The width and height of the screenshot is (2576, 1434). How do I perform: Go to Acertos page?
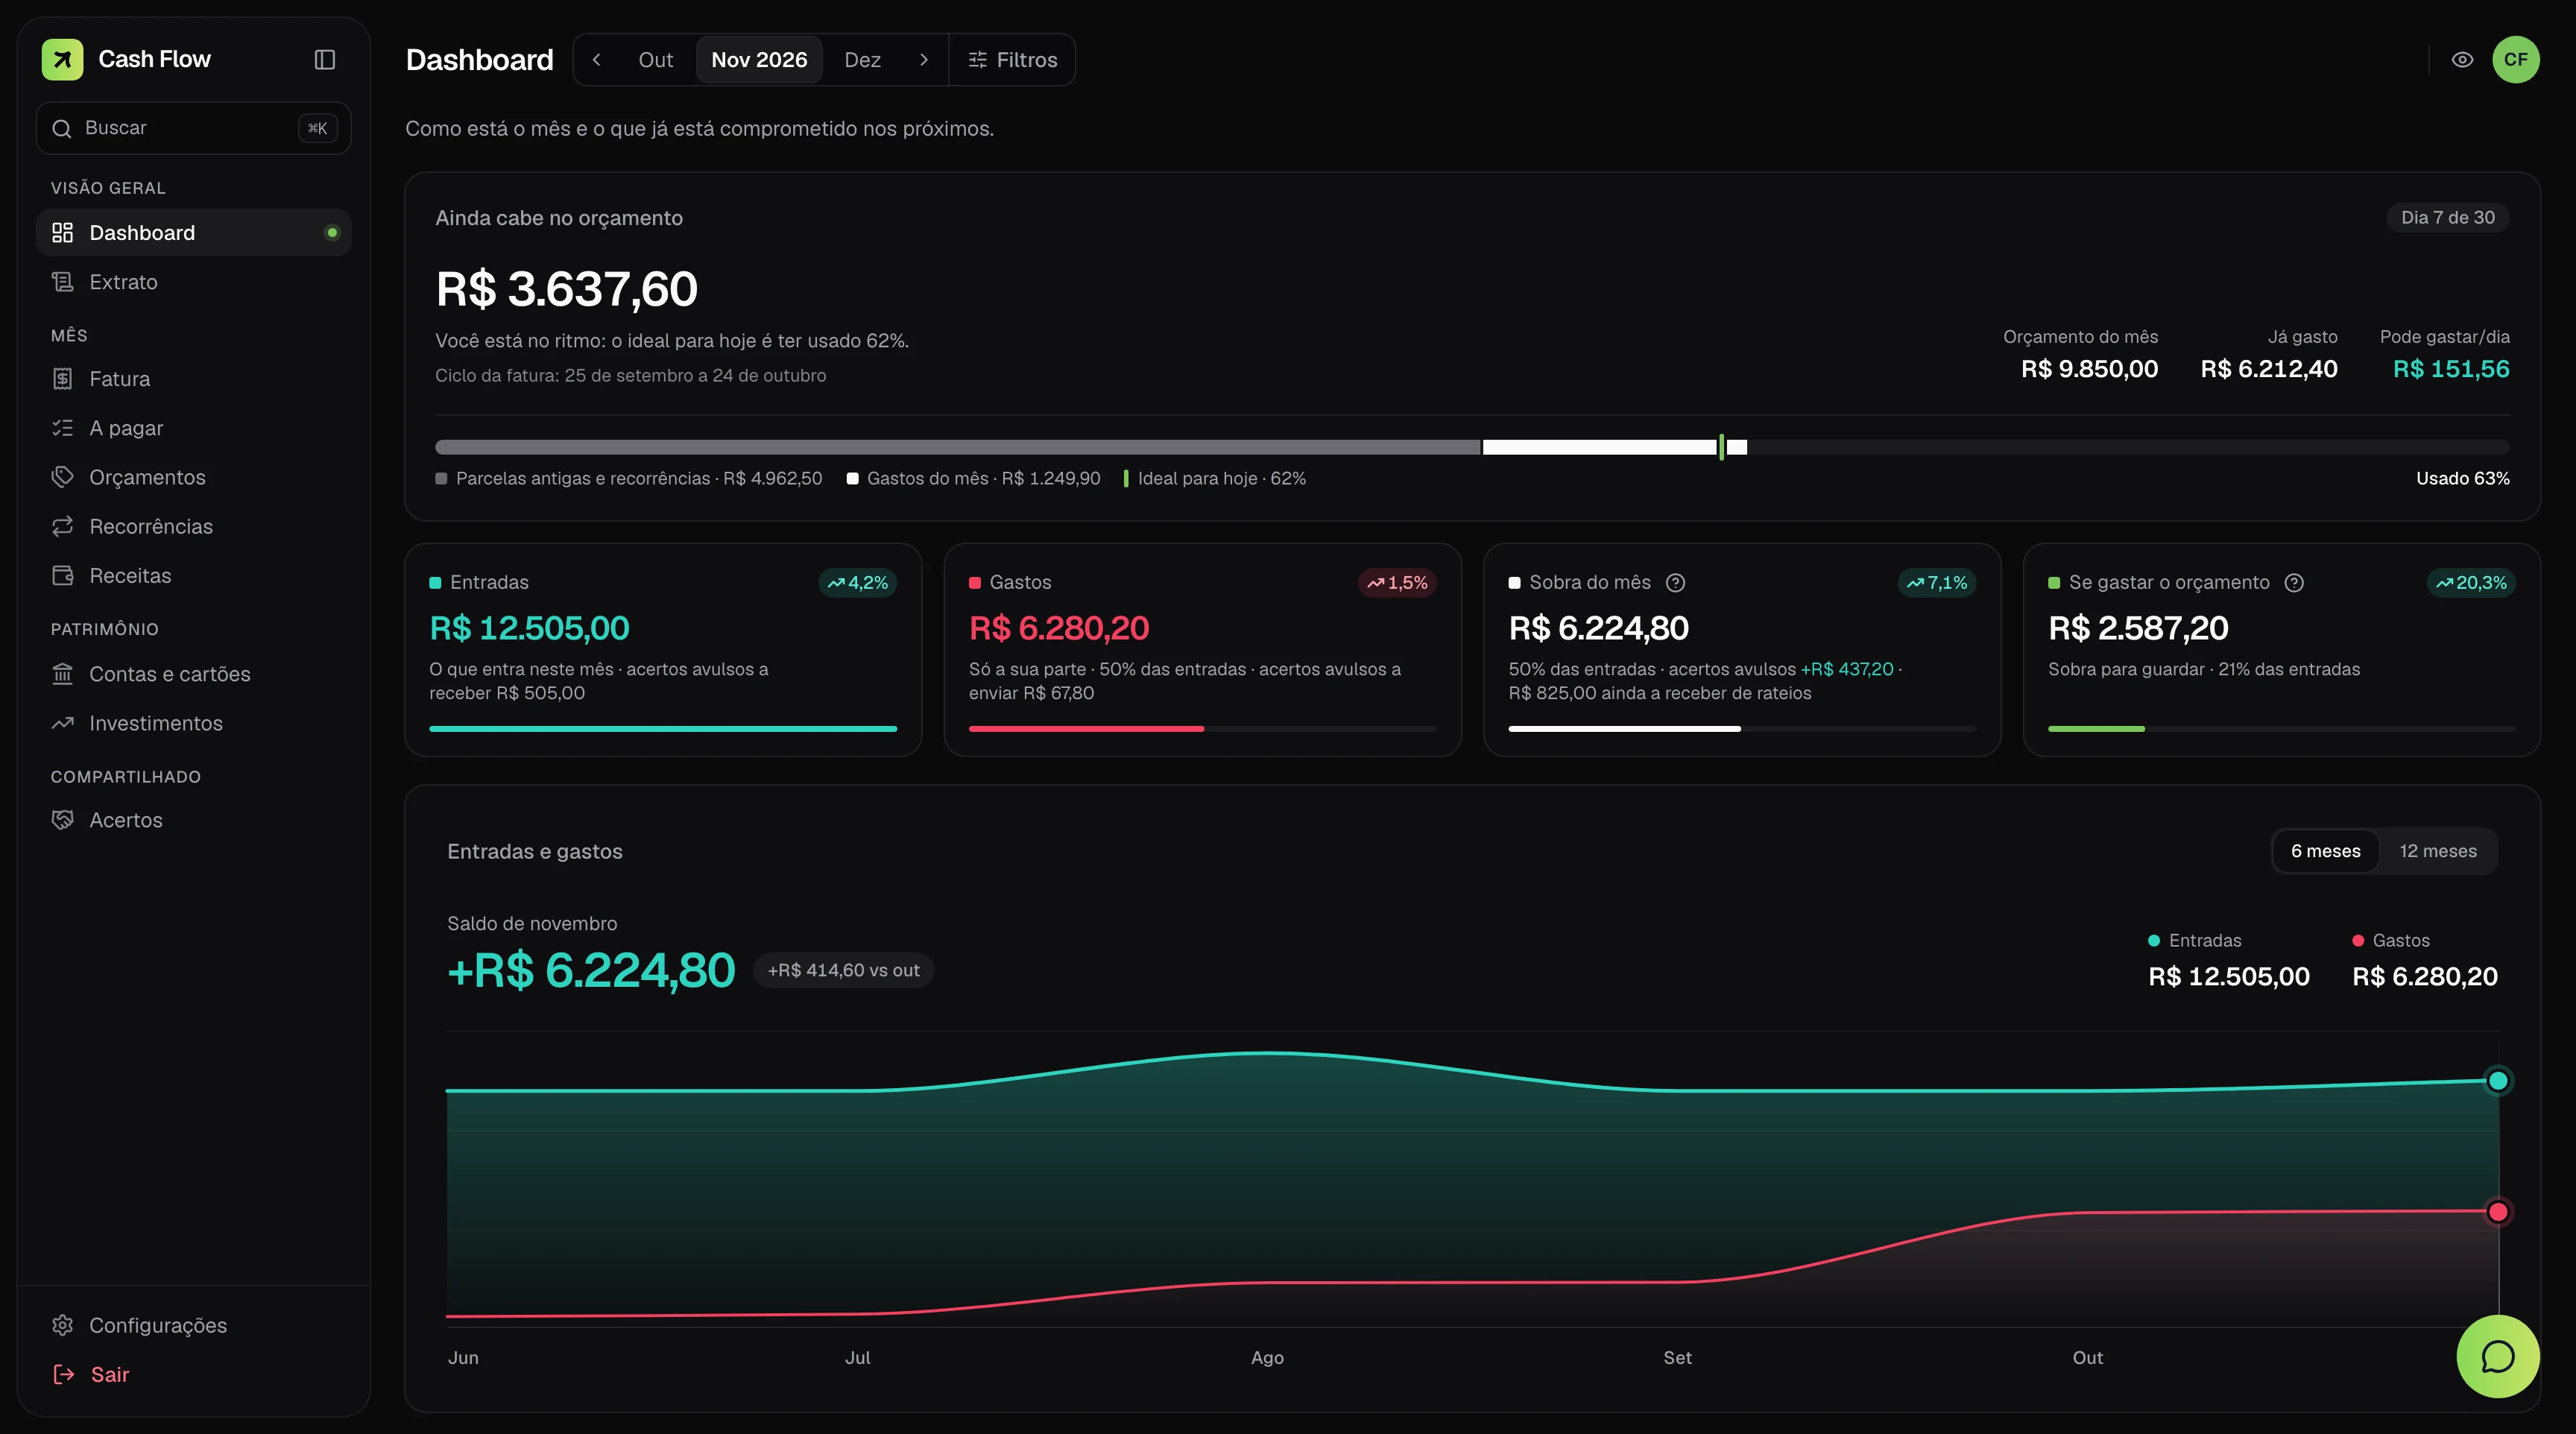(x=193, y=820)
